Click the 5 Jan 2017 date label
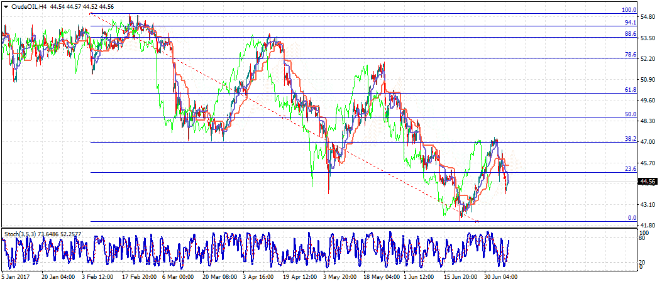Image resolution: width=662 pixels, height=284 pixels. [15, 275]
